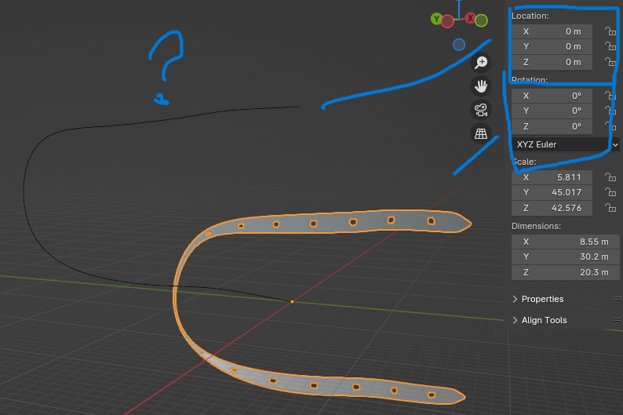
Task: Toggle lock for Location Y
Action: coord(610,46)
